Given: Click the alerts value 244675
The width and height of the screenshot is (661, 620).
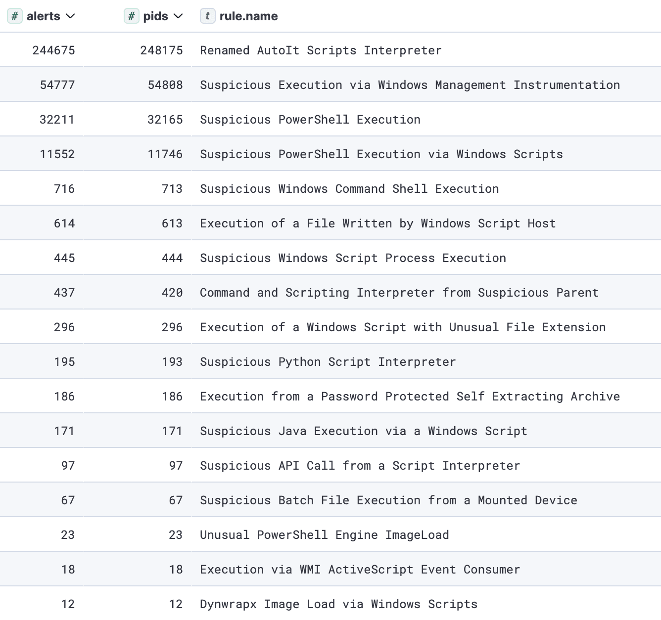Looking at the screenshot, I should click(53, 50).
